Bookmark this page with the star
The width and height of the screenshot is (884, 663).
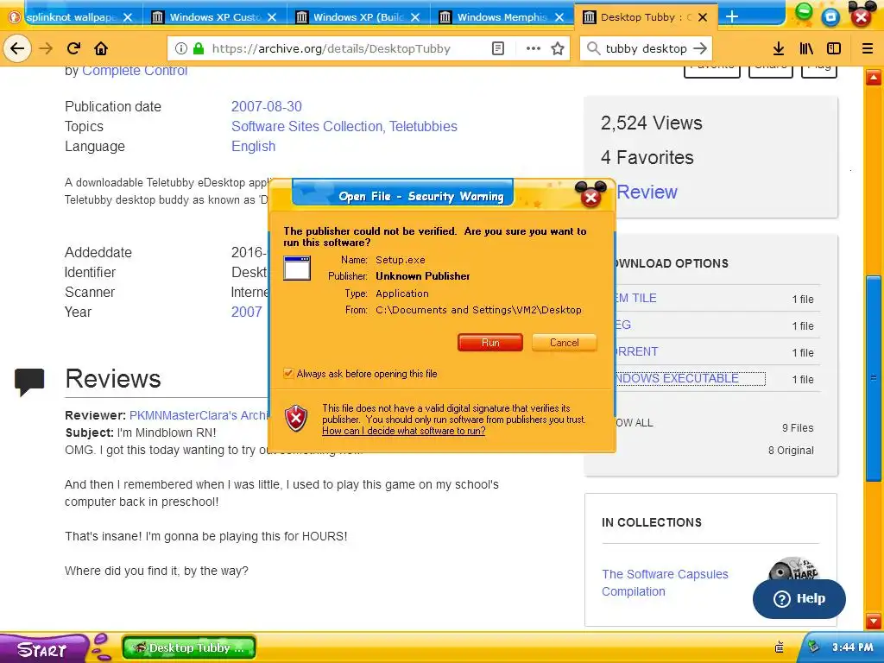click(x=558, y=48)
